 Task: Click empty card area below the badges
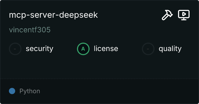(x=99, y=67)
